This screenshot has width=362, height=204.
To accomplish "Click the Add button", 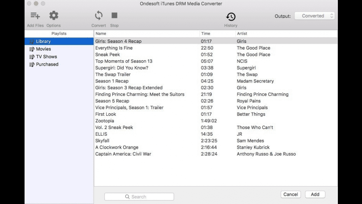I will coord(315,194).
